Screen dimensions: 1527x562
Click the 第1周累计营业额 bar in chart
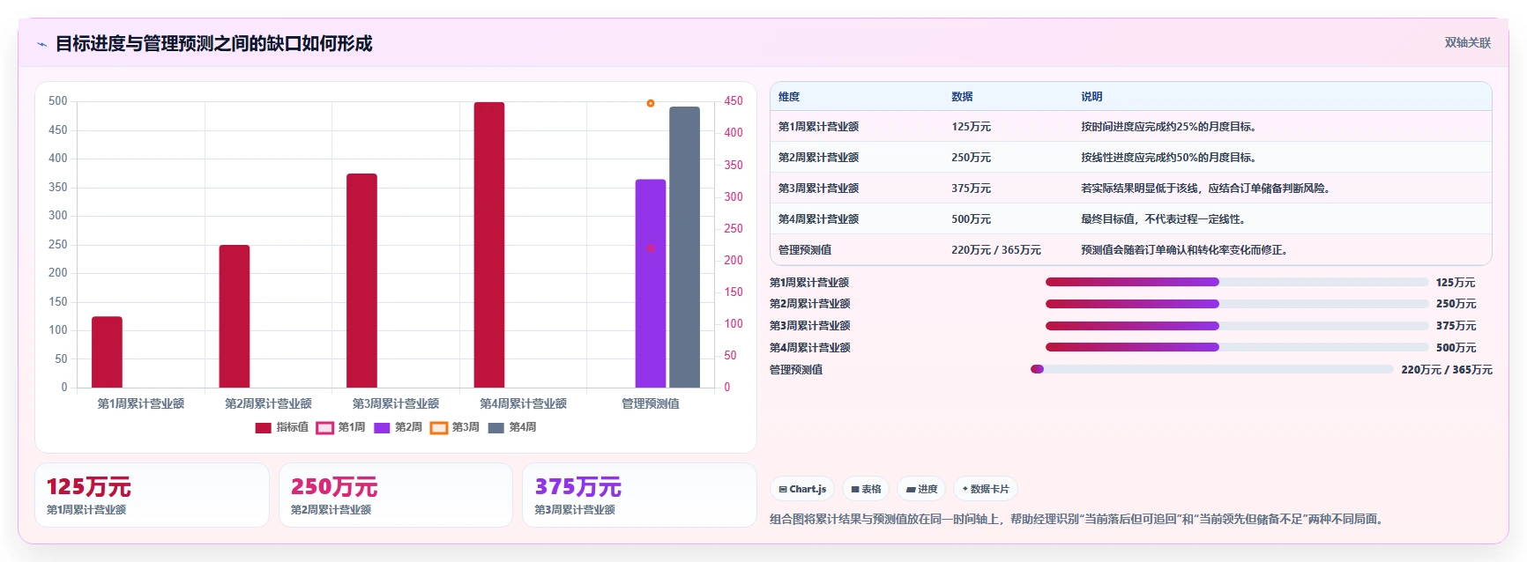pos(107,351)
